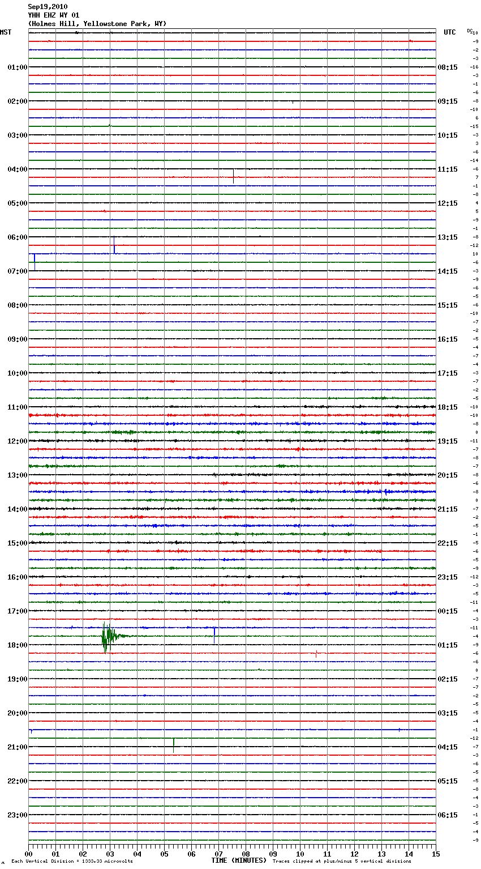Click the 04:00 MST row label

coord(17,169)
